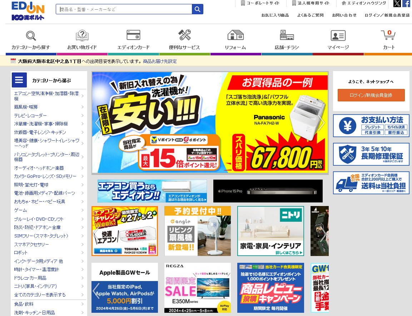Open リビング扇風機 予約受付中 tile
Image resolution: width=412 pixels, height=316 pixels.
198,231
